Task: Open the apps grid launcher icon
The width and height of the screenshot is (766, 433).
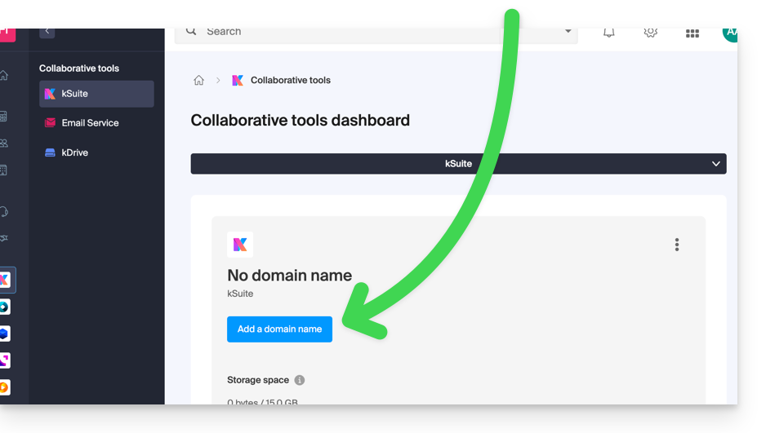Action: 692,33
